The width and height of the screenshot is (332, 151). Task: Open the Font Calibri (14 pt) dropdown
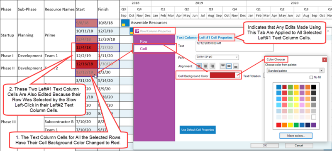(x=217, y=57)
